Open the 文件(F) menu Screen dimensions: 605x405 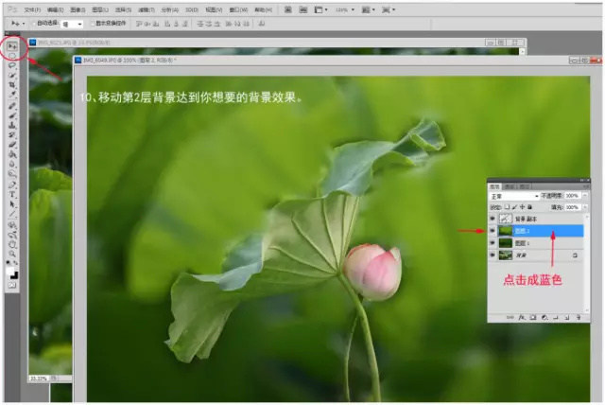click(x=33, y=9)
